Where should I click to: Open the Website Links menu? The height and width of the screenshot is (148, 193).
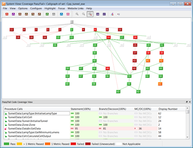pyautogui.click(x=76, y=8)
